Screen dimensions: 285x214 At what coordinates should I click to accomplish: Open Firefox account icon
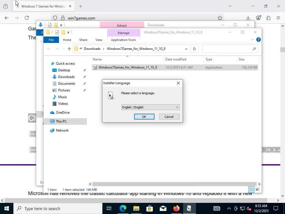pyautogui.click(x=258, y=18)
